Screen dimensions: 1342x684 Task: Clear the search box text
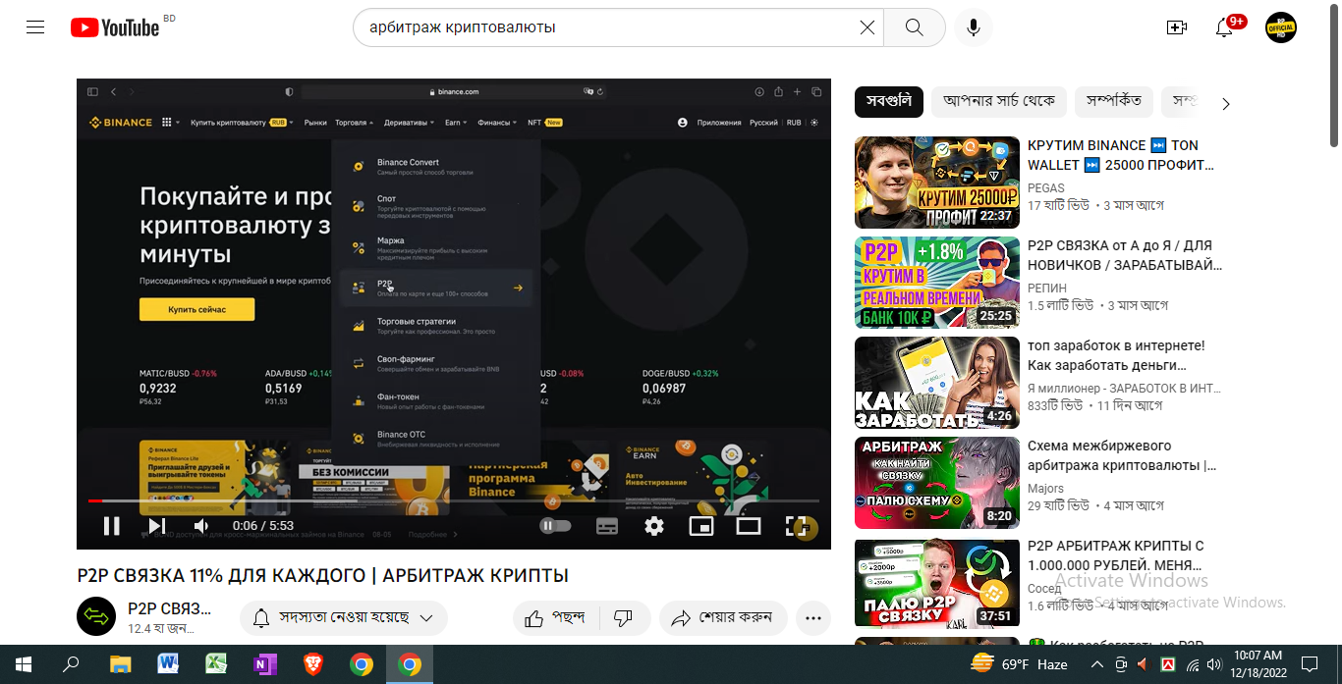coord(867,27)
